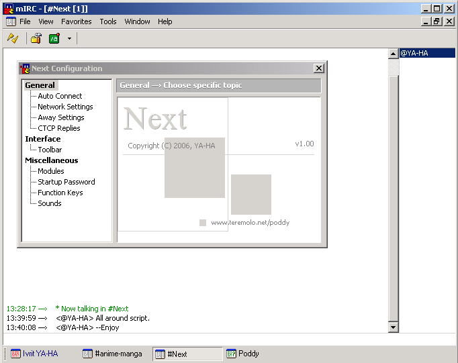Viewport: 458px width, 363px height.
Task: Select @YA-HA in the nick list
Action: pyautogui.click(x=427, y=53)
